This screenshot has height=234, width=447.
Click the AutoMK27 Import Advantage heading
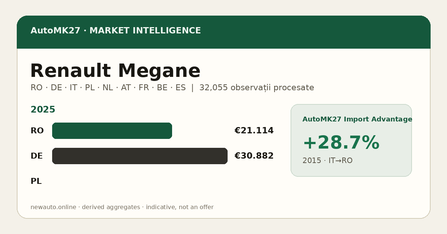(x=357, y=119)
